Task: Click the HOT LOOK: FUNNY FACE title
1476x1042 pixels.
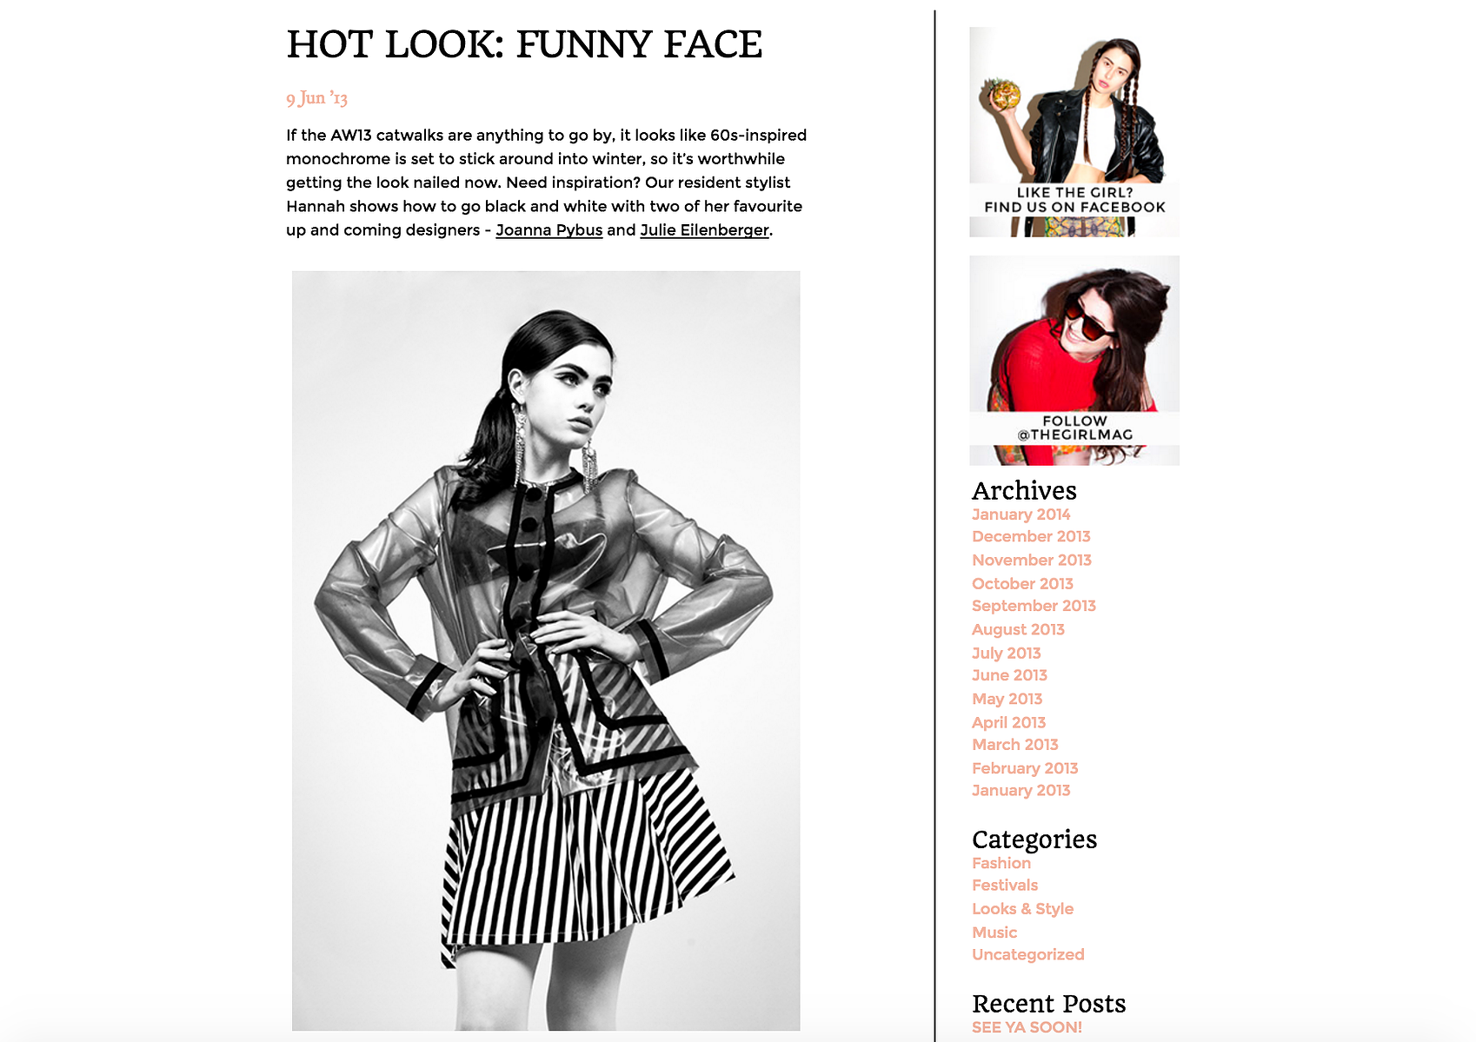Action: (x=524, y=45)
